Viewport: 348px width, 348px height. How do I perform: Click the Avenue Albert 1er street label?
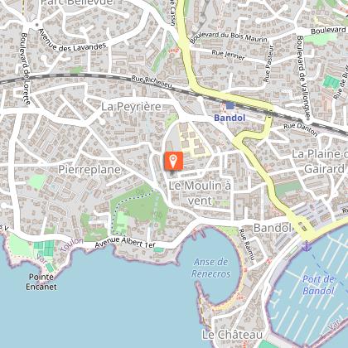pyautogui.click(x=125, y=243)
